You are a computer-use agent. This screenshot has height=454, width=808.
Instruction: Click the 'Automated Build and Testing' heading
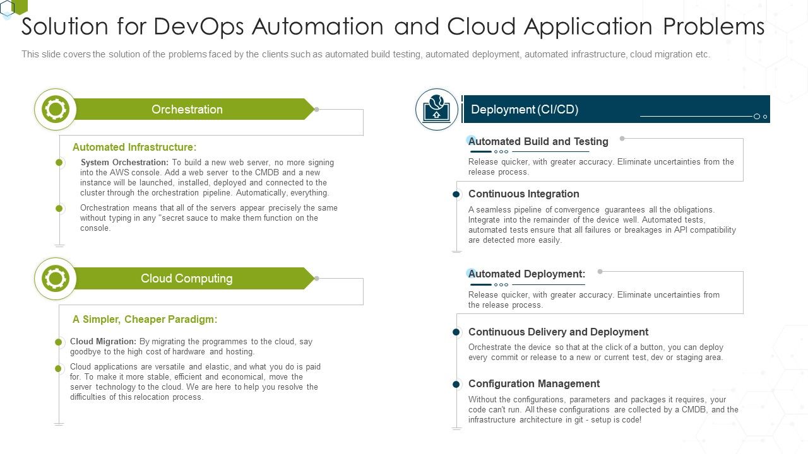[x=538, y=141]
